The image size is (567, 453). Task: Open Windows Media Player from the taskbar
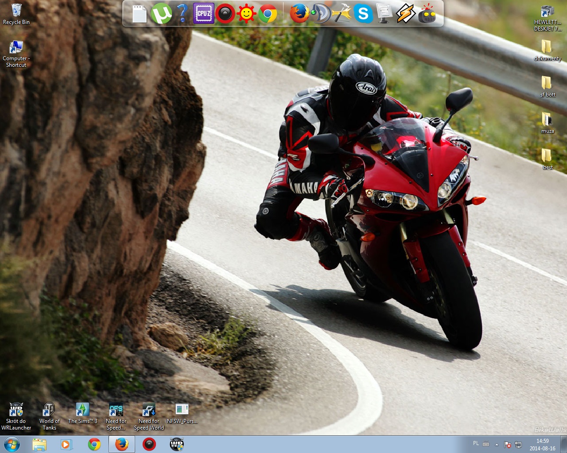coord(66,444)
